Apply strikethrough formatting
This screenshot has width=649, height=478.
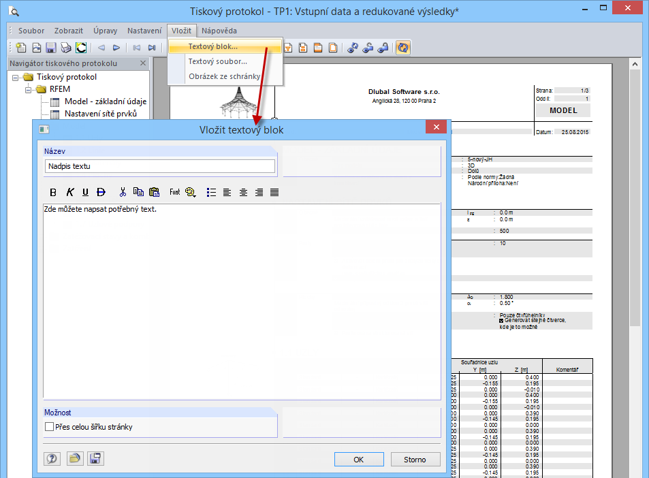pyautogui.click(x=101, y=192)
